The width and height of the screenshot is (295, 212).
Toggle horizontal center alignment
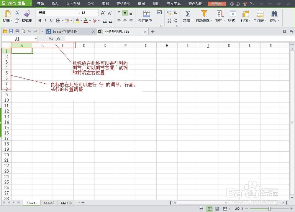(x=125, y=21)
